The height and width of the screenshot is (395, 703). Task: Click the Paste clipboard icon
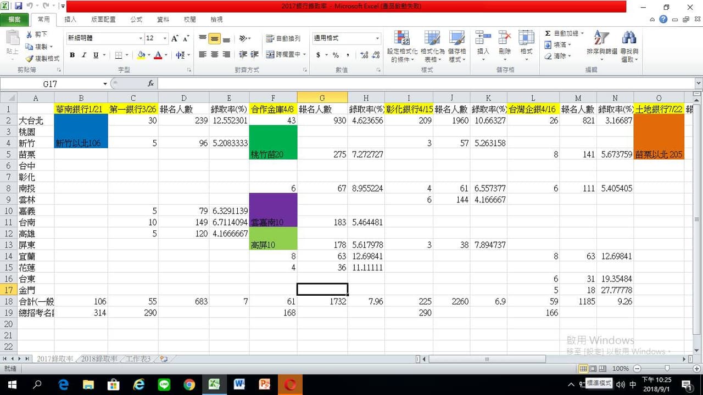coord(12,38)
